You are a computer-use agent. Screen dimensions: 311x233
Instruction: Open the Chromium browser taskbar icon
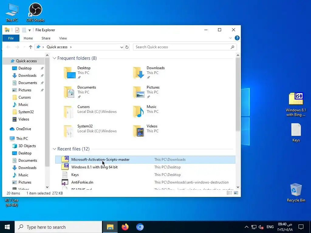pyautogui.click(x=140, y=227)
